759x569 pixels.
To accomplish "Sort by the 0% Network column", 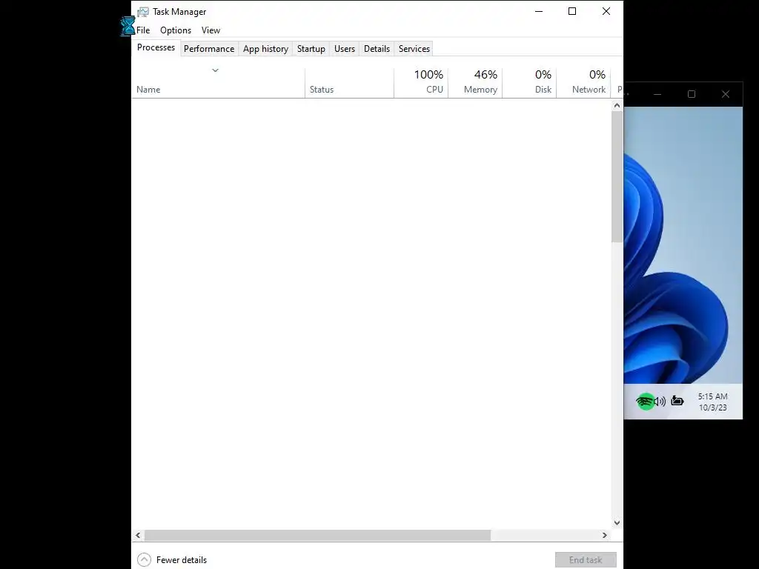I will click(x=584, y=83).
